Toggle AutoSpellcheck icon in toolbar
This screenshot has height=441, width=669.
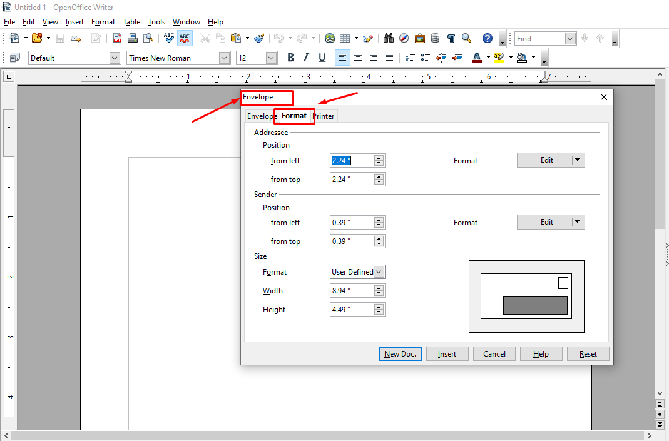tap(185, 38)
